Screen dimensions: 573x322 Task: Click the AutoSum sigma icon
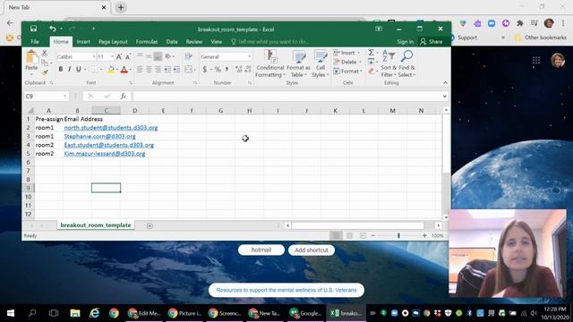pos(371,53)
